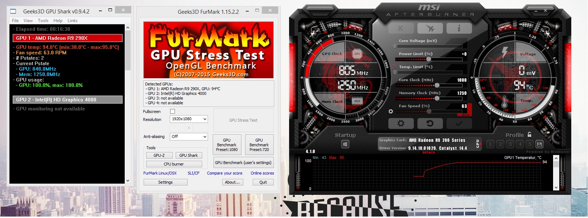The height and width of the screenshot is (218, 588).
Task: Run GPU Benchmark Preset:1080
Action: tap(227, 145)
